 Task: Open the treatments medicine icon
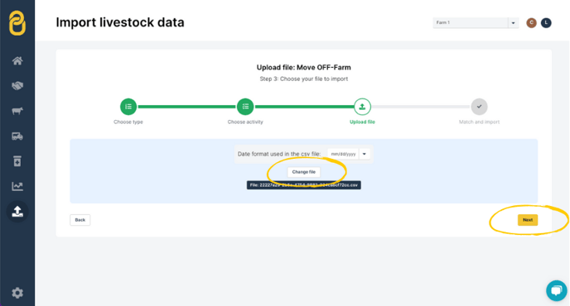point(17,161)
